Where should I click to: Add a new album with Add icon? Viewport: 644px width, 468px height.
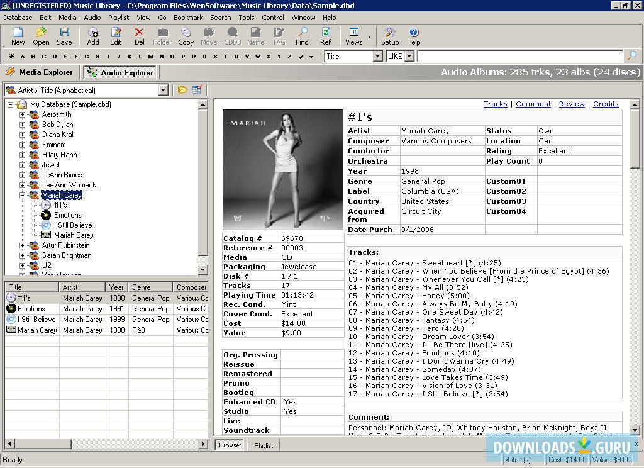(93, 36)
